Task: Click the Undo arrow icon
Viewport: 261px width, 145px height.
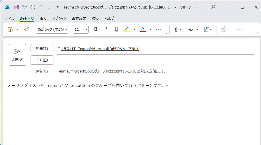Action: click(x=25, y=7)
